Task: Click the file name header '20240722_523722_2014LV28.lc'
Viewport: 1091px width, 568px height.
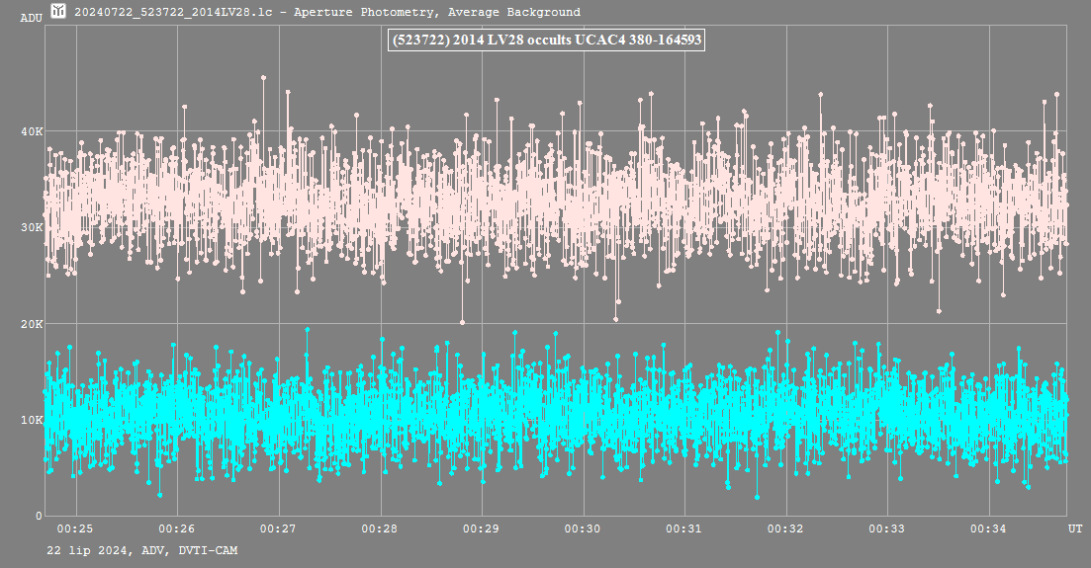Action: 173,12
